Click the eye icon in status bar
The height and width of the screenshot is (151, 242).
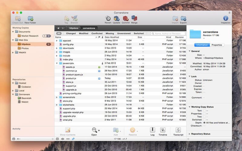coord(63,139)
